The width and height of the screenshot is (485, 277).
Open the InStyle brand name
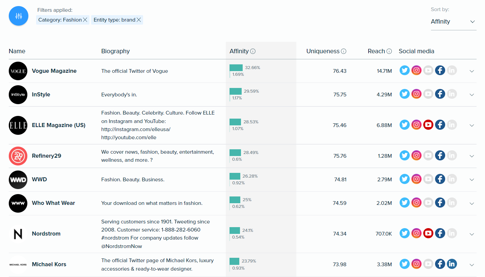pos(41,94)
